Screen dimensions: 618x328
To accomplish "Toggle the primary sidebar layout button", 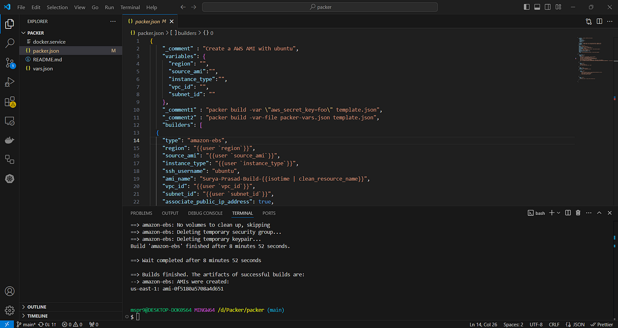I will pos(526,7).
